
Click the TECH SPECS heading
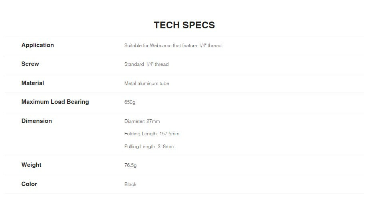(184, 25)
